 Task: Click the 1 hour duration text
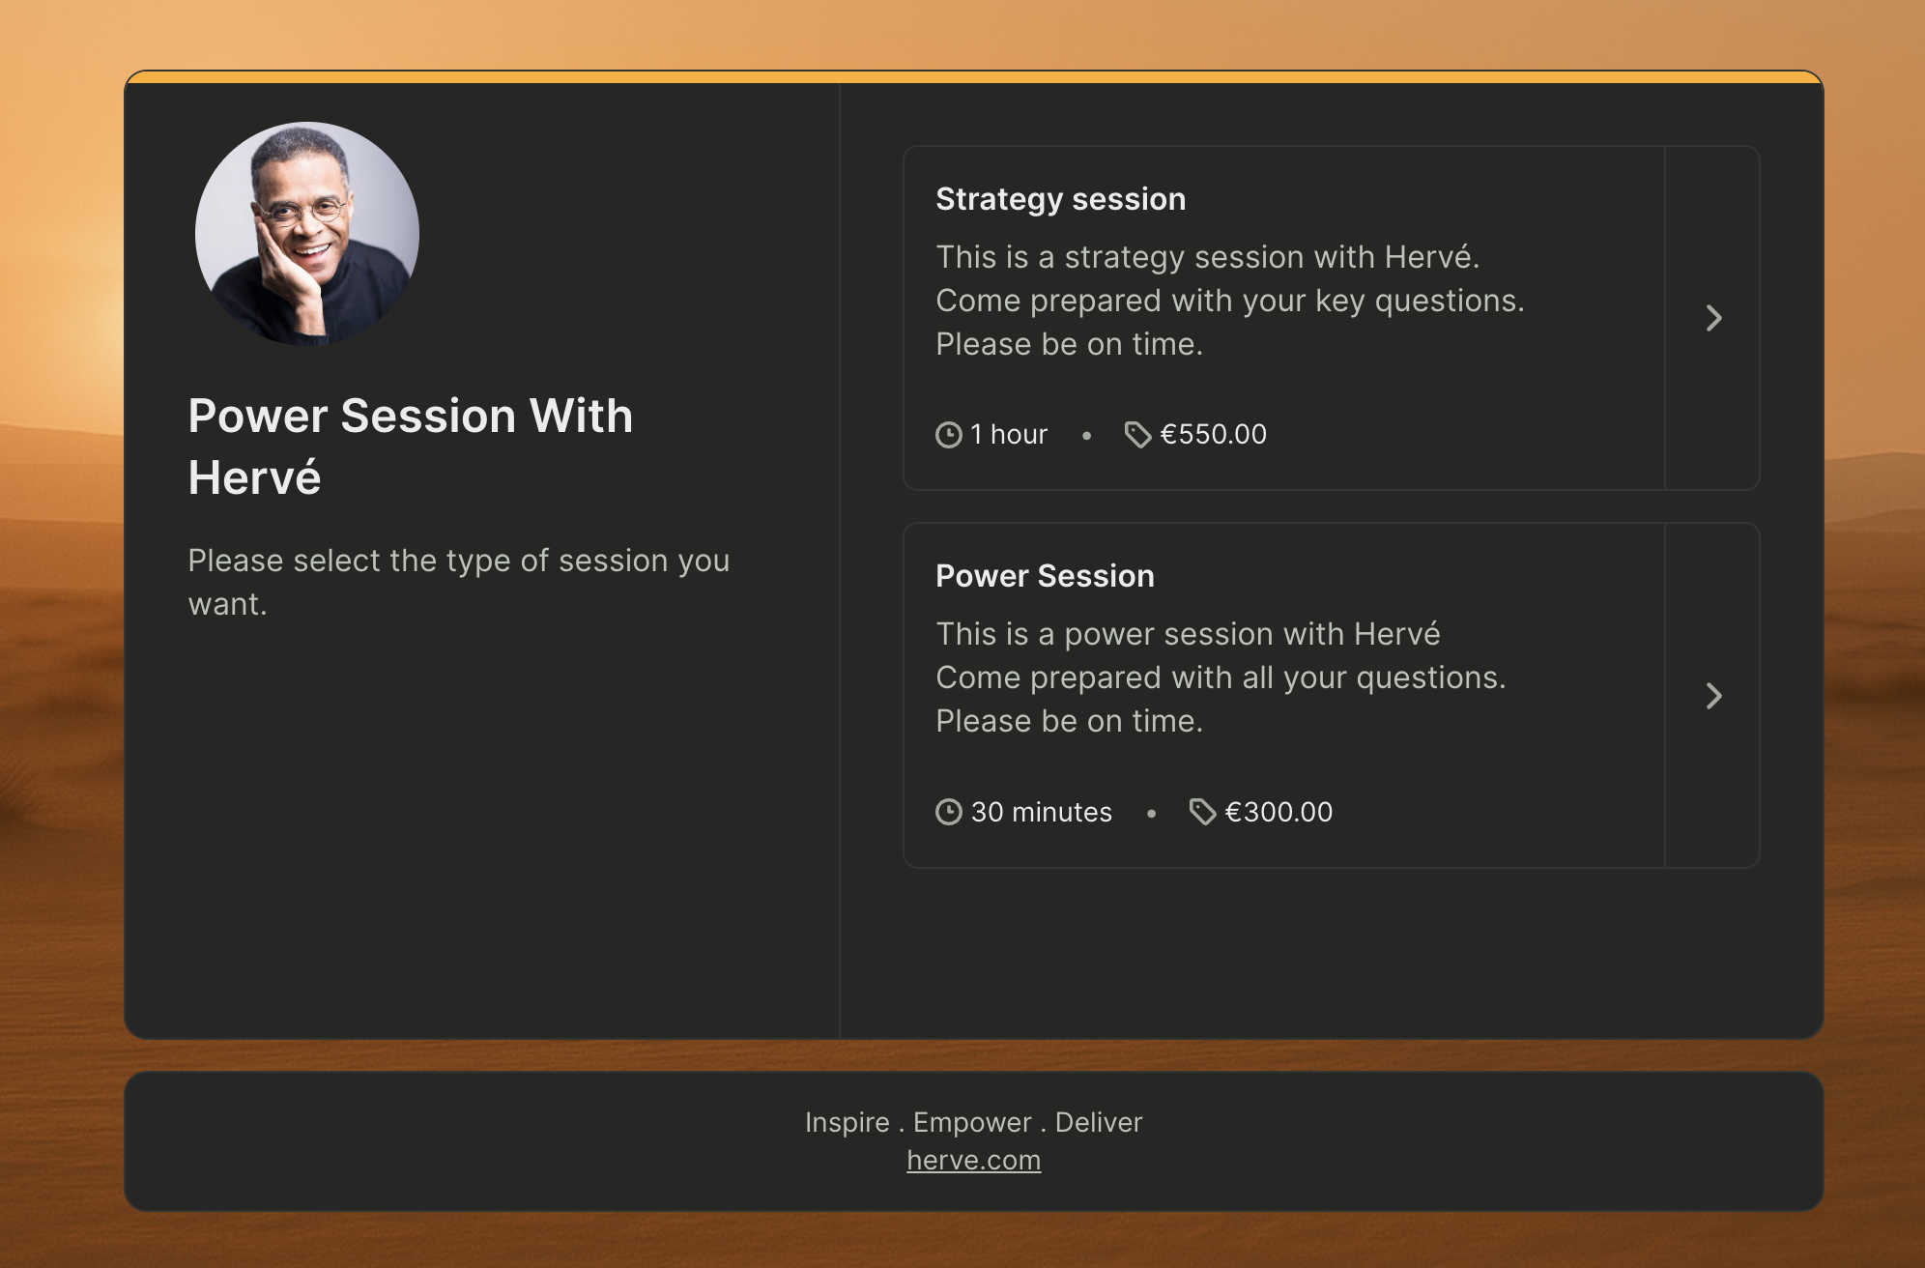point(1009,435)
